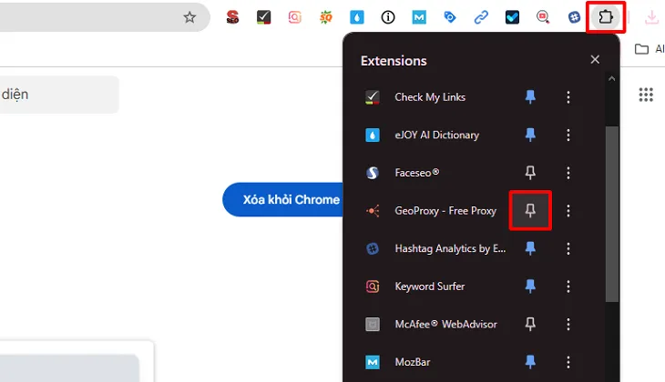The width and height of the screenshot is (665, 382).
Task: Open the circled info extension icon
Action: coord(388,17)
